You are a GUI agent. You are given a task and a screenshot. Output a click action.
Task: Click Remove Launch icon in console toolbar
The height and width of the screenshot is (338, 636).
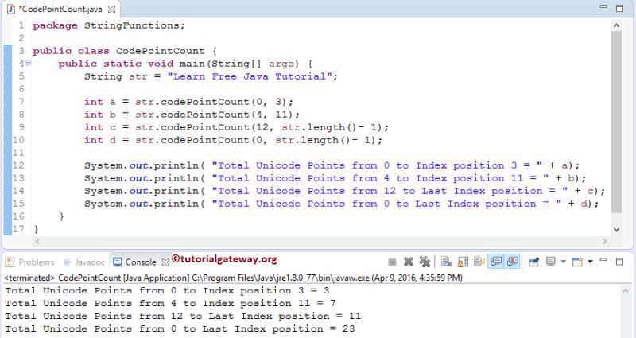[x=409, y=262]
